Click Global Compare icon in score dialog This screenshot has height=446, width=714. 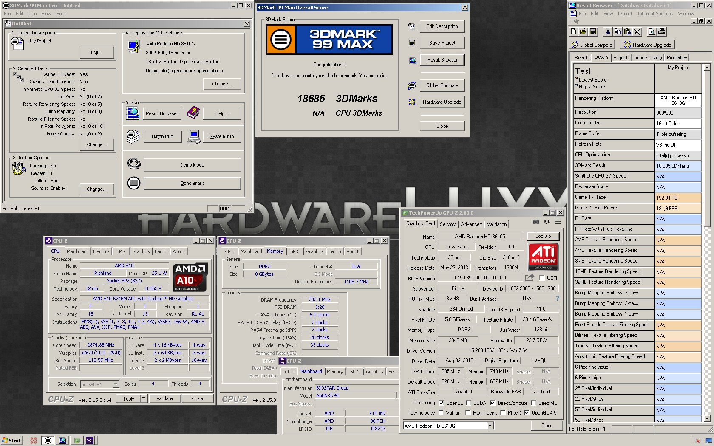pyautogui.click(x=411, y=85)
